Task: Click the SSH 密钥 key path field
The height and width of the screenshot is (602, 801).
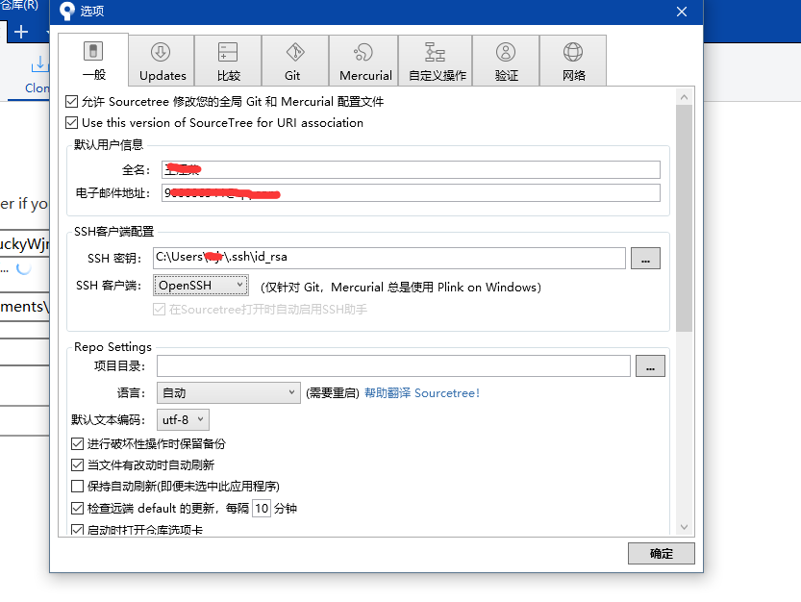Action: 389,258
